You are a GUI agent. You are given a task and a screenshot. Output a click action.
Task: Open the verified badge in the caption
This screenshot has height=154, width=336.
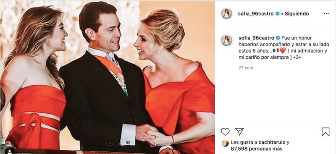point(278,38)
